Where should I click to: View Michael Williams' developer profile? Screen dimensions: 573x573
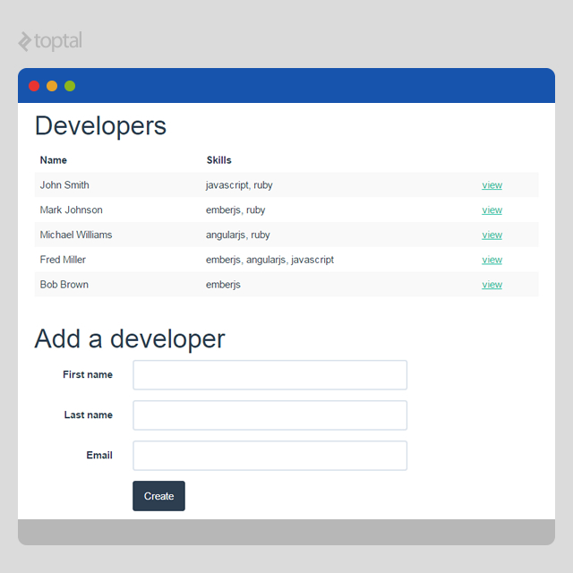coord(492,235)
